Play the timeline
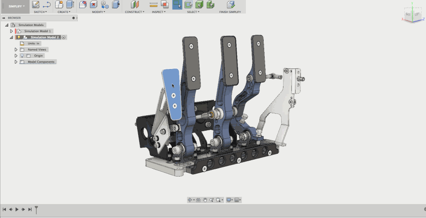The height and width of the screenshot is (218, 426). click(x=17, y=209)
